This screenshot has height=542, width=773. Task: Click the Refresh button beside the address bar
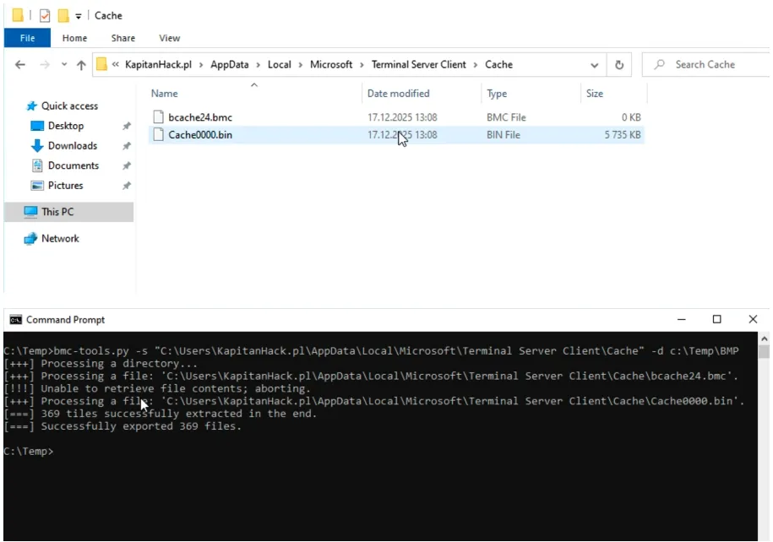pyautogui.click(x=619, y=65)
